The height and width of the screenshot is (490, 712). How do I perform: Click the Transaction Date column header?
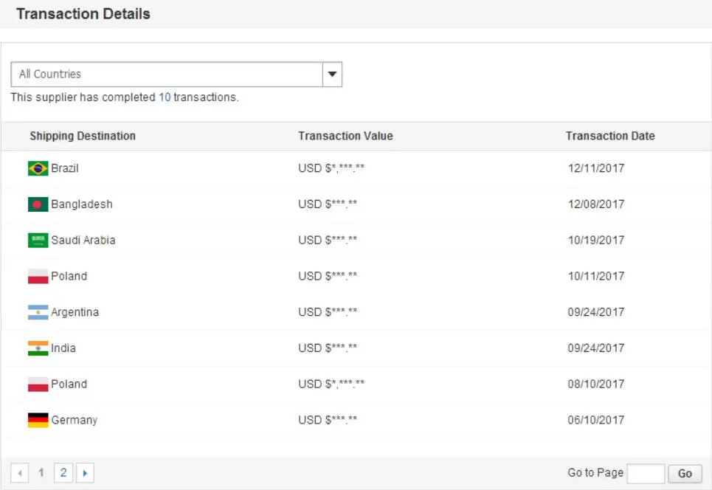coord(610,136)
